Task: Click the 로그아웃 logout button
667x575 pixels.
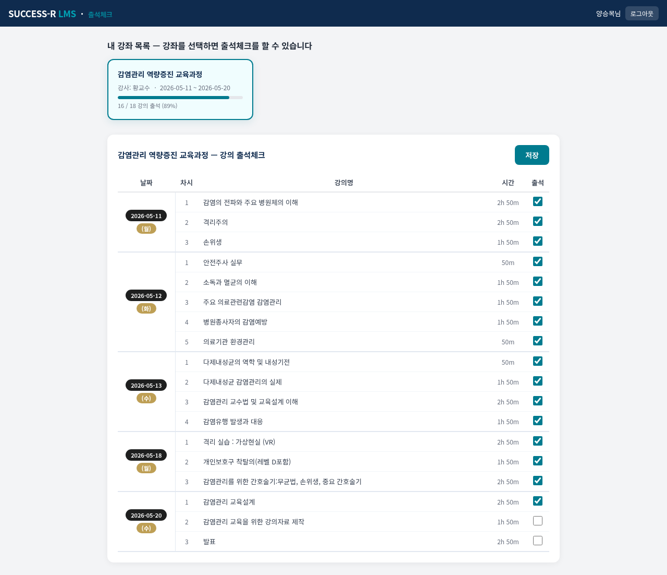Action: [641, 14]
